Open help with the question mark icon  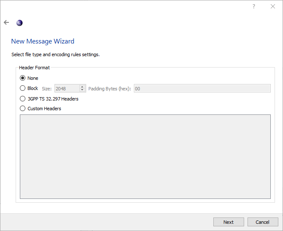pos(254,6)
